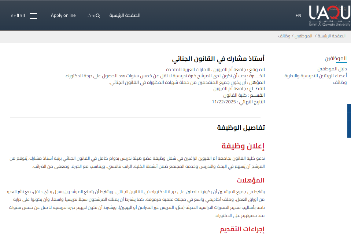Click الموظفين in the breadcrumb
The width and height of the screenshot is (351, 236).
coord(303,36)
